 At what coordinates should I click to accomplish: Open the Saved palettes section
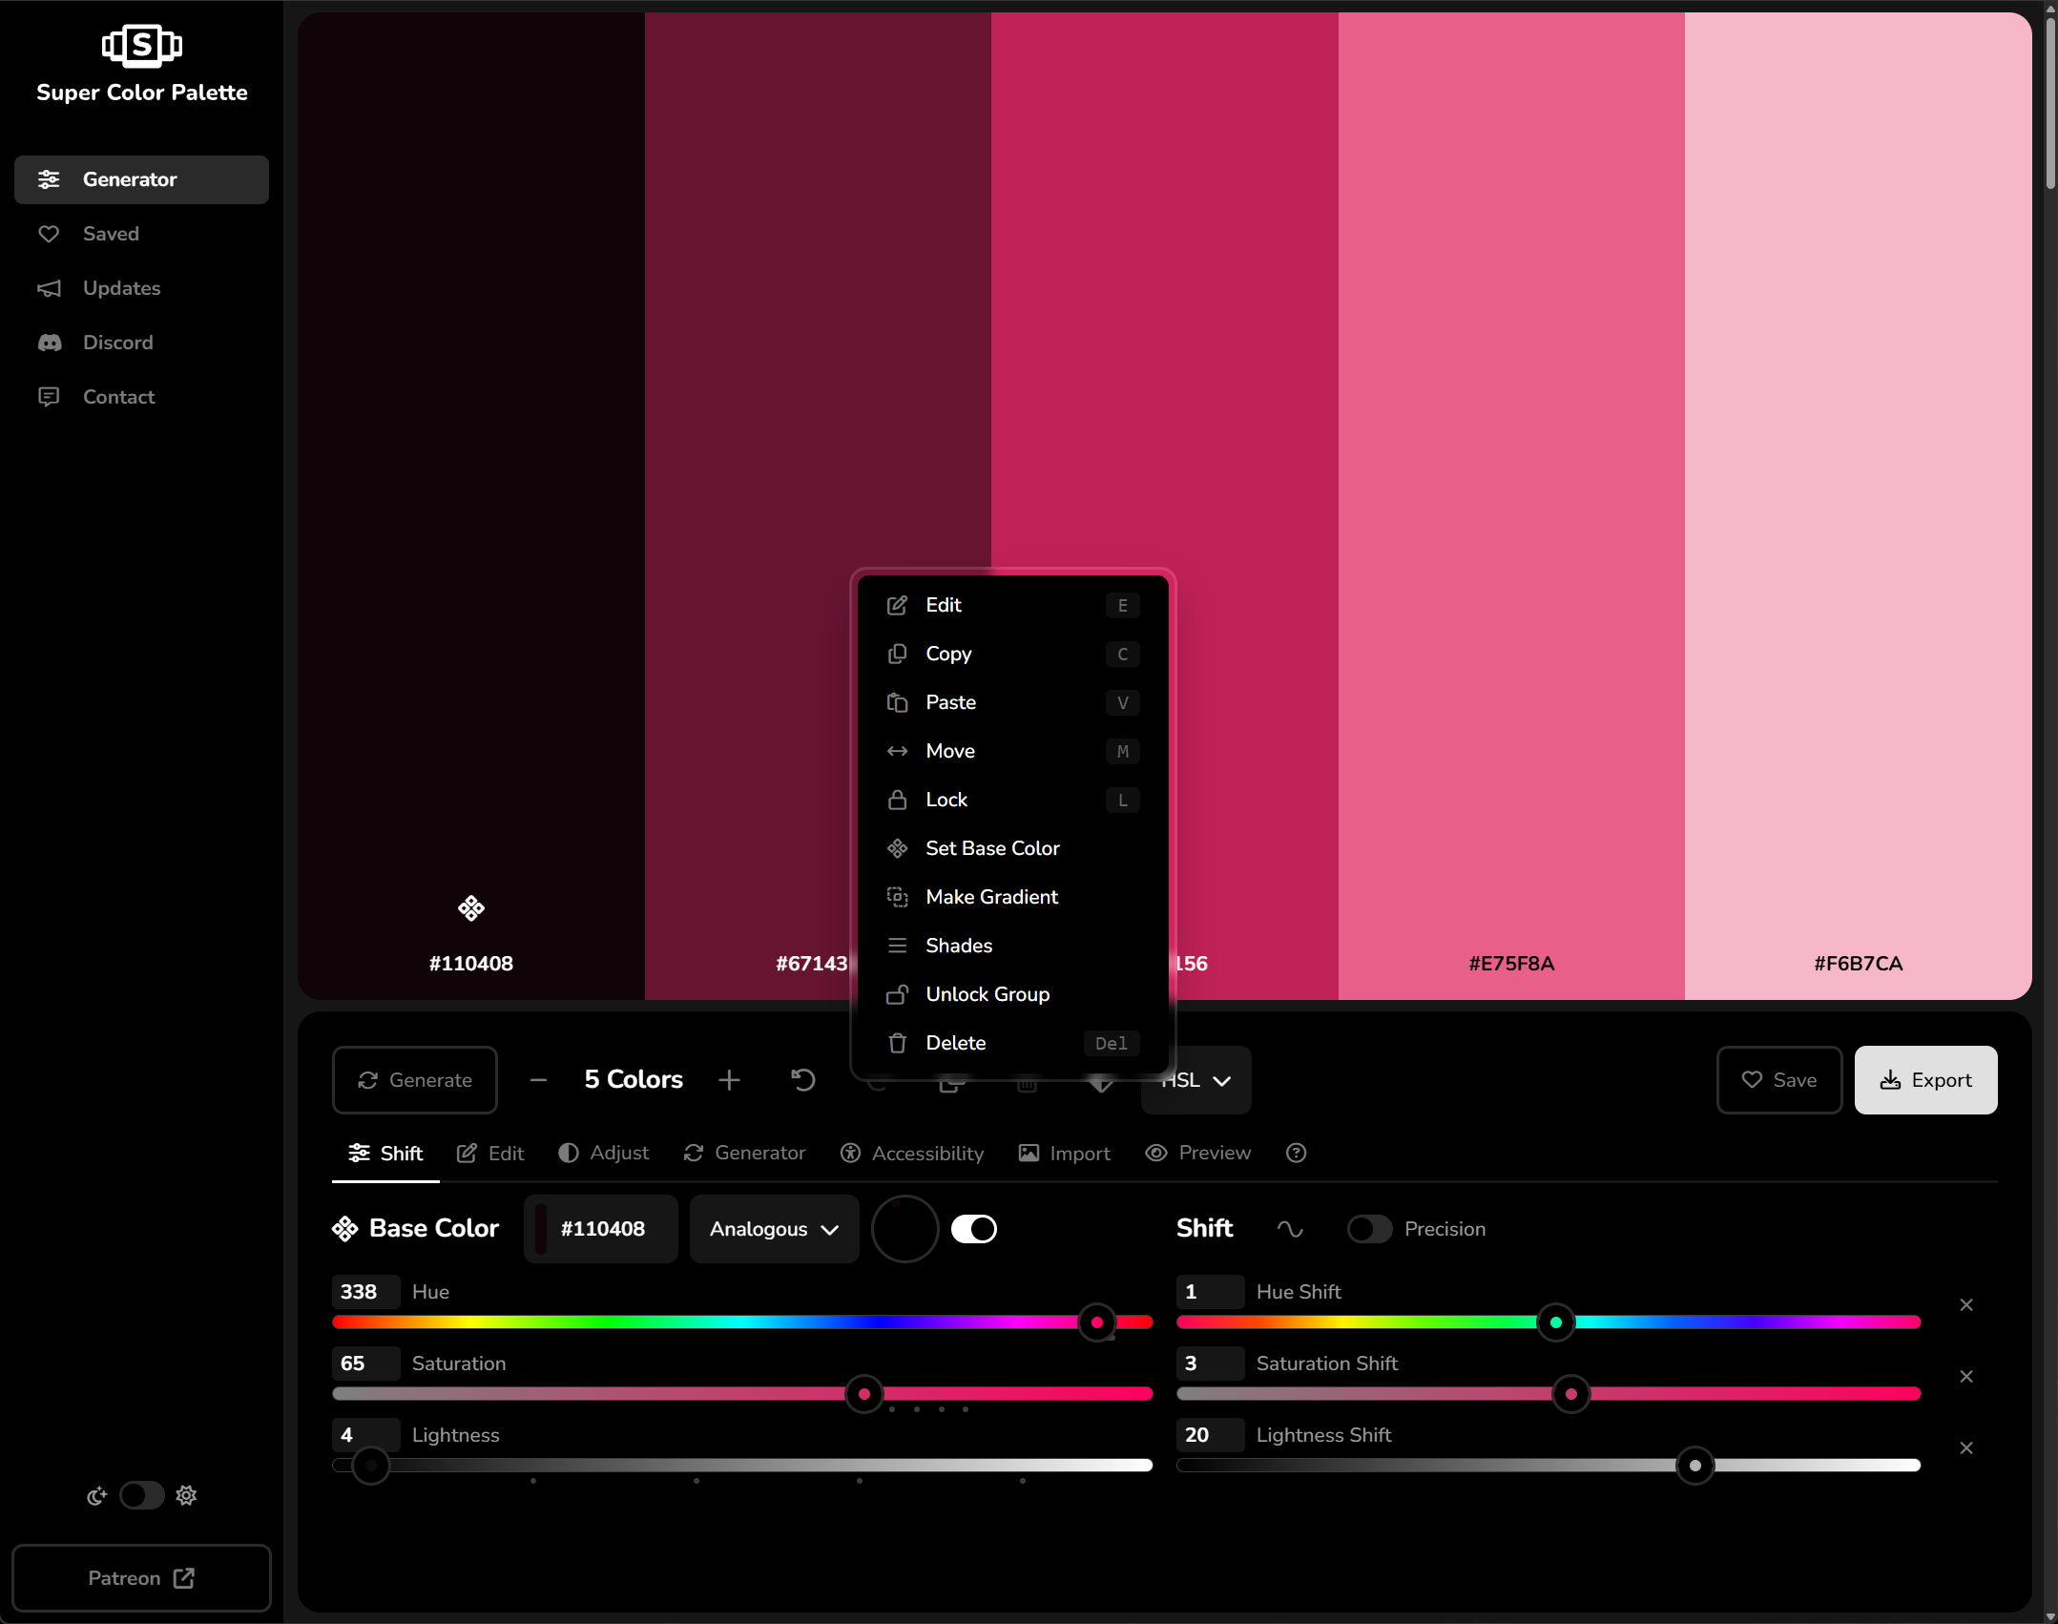click(110, 234)
